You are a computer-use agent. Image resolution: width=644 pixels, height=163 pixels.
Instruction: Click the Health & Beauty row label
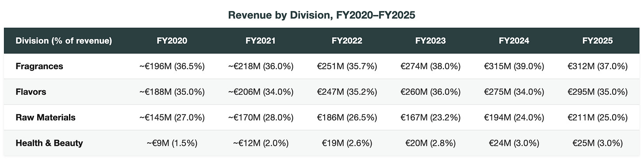tap(49, 143)
